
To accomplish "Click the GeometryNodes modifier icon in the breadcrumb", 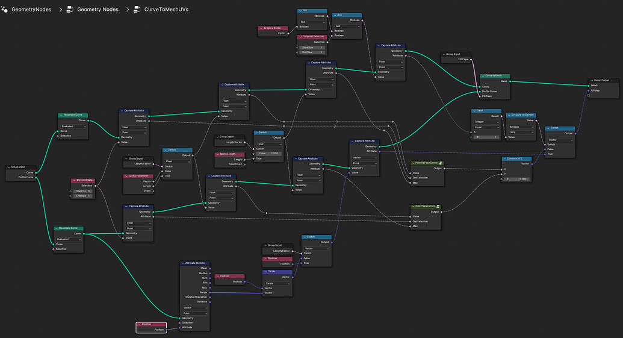I will [x=4, y=9].
